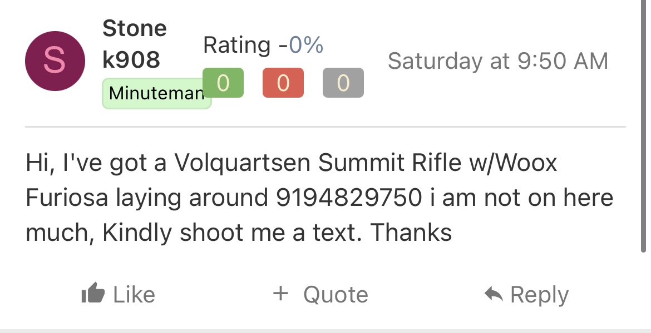Viewport: 651px width, 333px height.
Task: Click the Reply button text
Action: click(539, 295)
